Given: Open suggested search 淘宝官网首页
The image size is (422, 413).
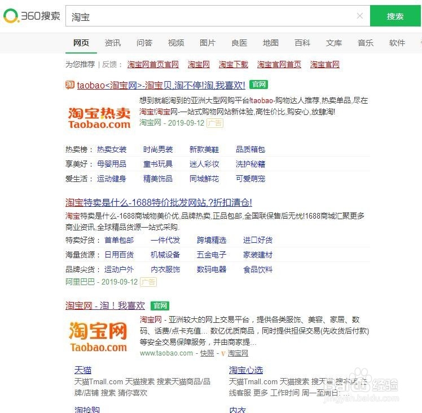Looking at the screenshot, I should pyautogui.click(x=279, y=64).
